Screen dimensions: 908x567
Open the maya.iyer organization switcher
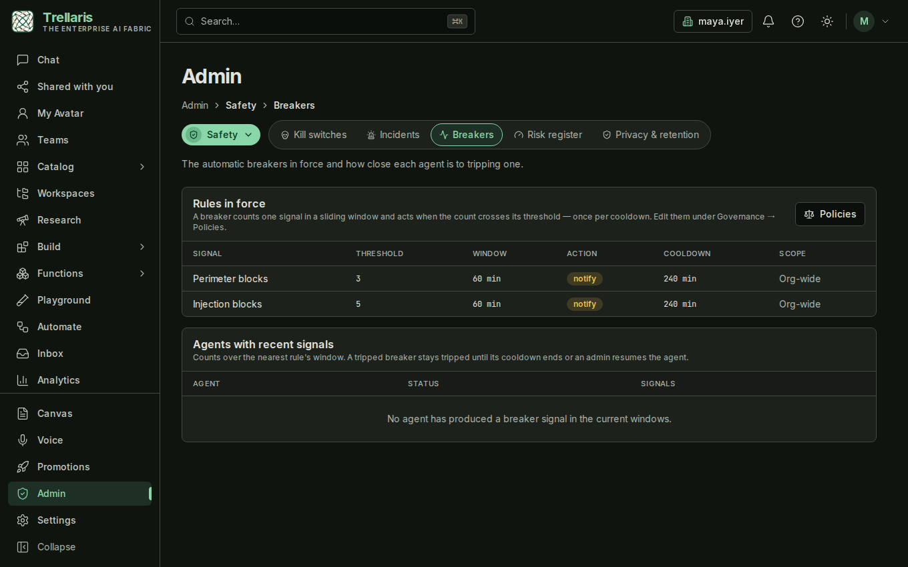(713, 21)
